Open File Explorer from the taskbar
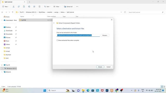The image size is (166, 93). [83, 90]
